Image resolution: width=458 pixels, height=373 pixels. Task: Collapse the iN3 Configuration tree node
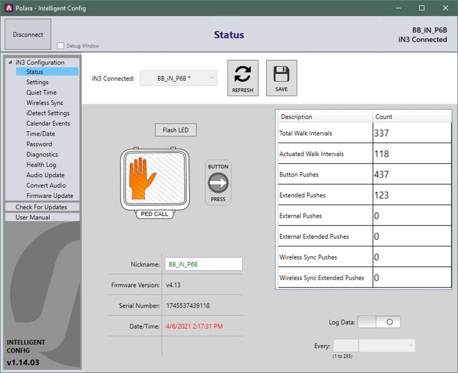point(10,62)
